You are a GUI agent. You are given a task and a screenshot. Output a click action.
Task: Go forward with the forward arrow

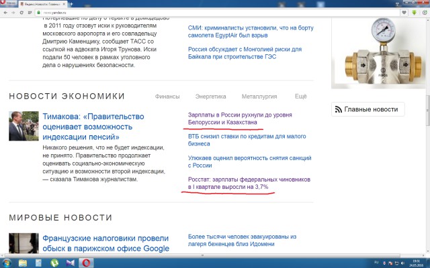tap(13, 13)
